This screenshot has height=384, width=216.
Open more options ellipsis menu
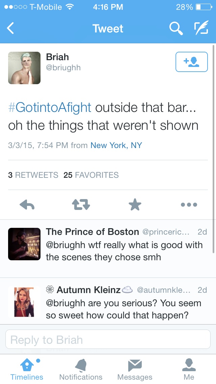[189, 205]
